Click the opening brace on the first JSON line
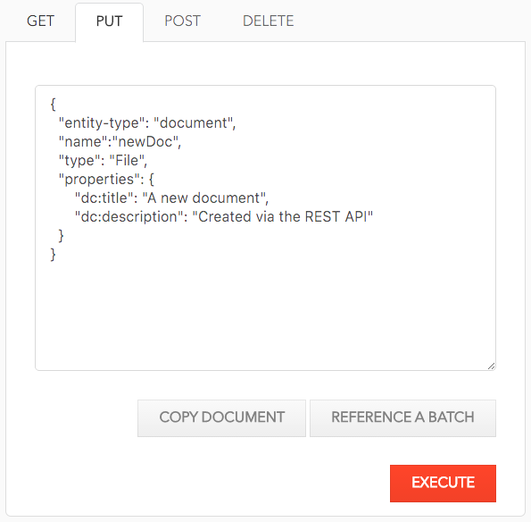Viewport: 531px width, 522px height. (x=53, y=104)
